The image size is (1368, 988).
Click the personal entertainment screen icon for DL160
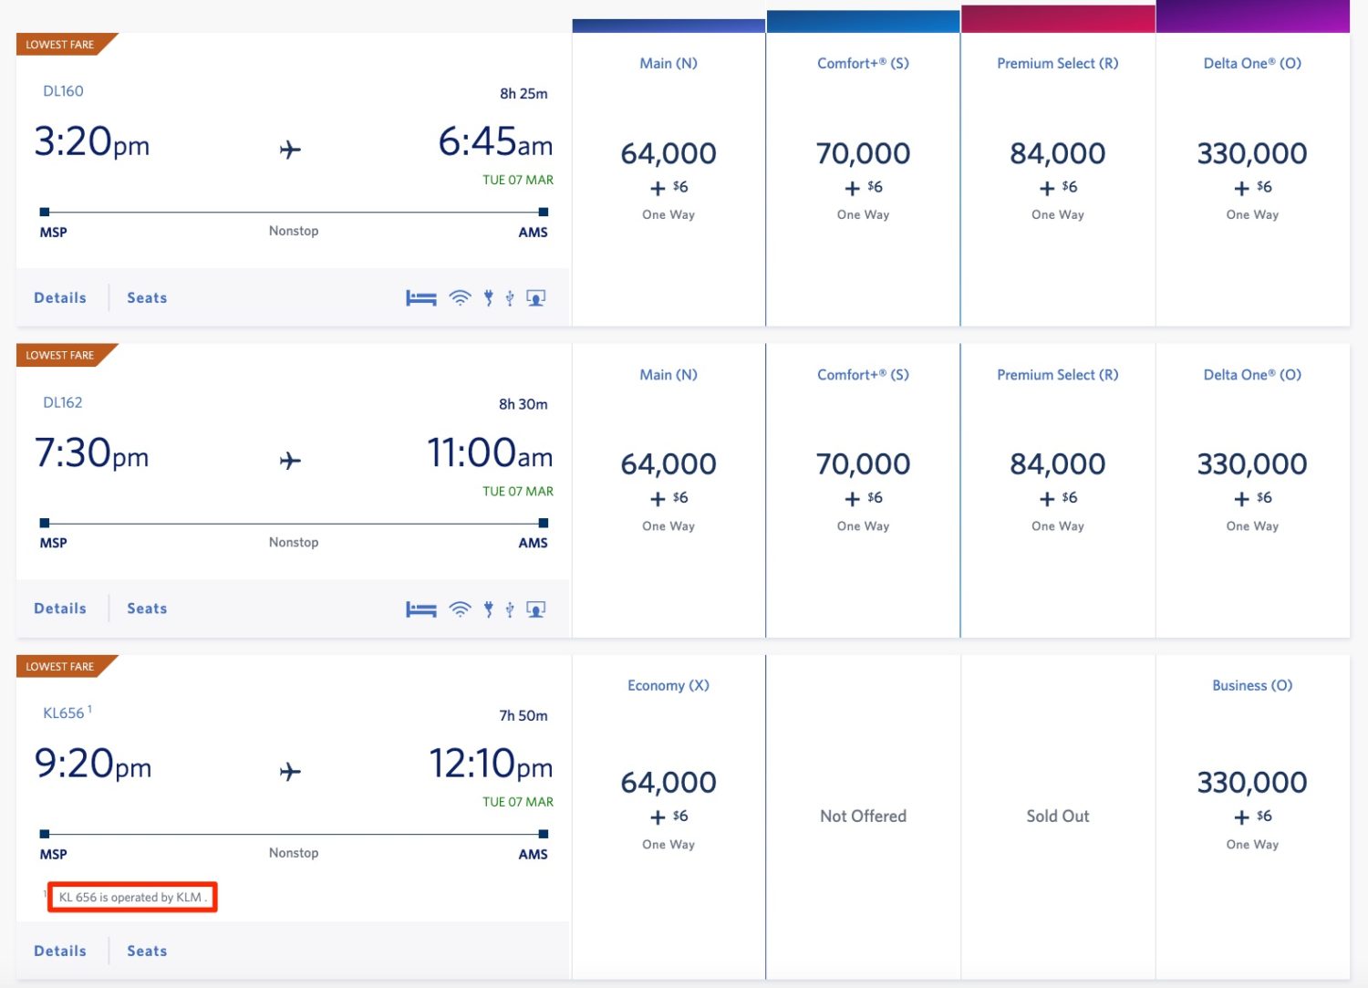[536, 298]
